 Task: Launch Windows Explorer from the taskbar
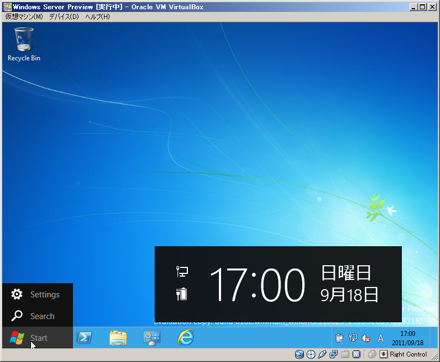point(118,338)
